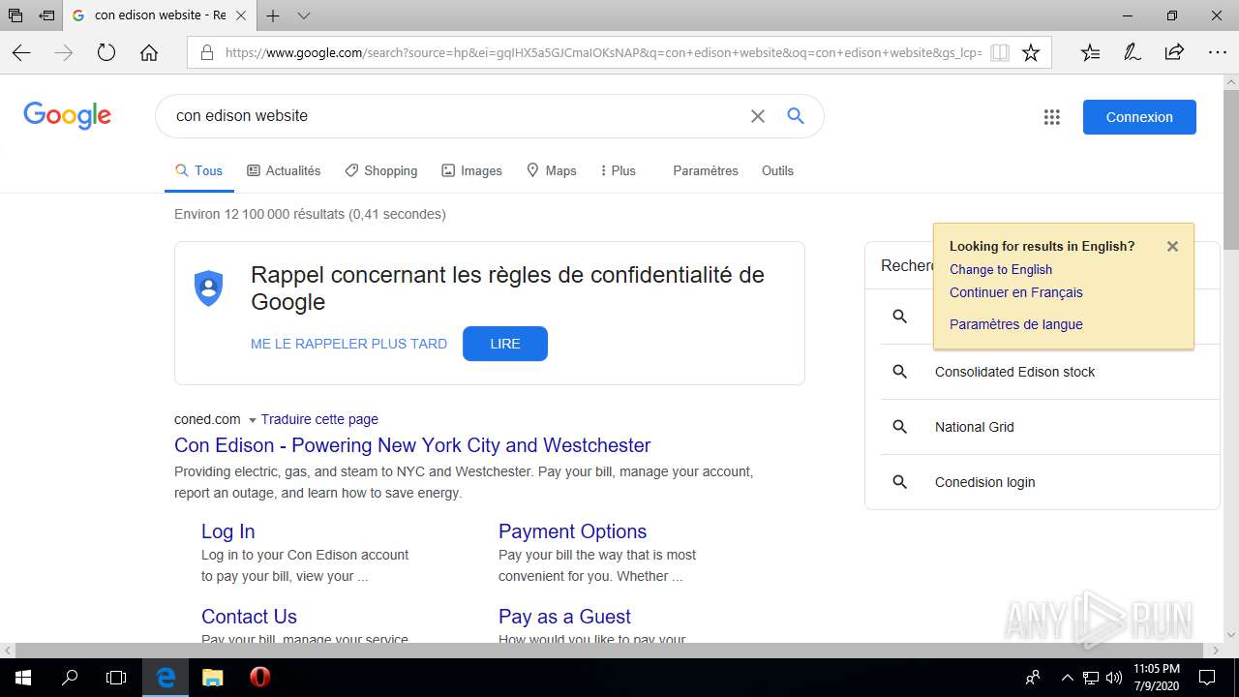
Task: Open the taskbar clock and date
Action: [1156, 678]
